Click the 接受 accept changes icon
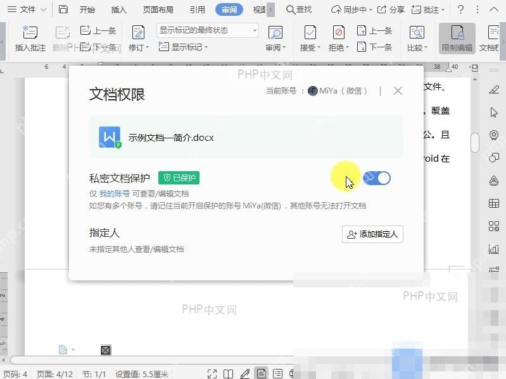506x379 pixels. pyautogui.click(x=310, y=32)
